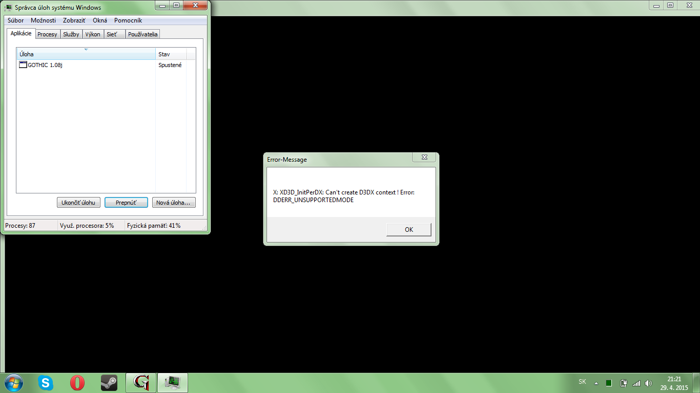This screenshot has width=700, height=393.
Task: Open the Súbor menu
Action: click(x=15, y=20)
